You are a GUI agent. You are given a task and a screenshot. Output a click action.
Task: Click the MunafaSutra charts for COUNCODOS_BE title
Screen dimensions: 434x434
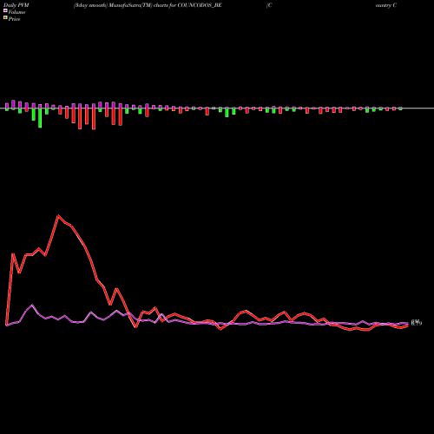pos(148,5)
